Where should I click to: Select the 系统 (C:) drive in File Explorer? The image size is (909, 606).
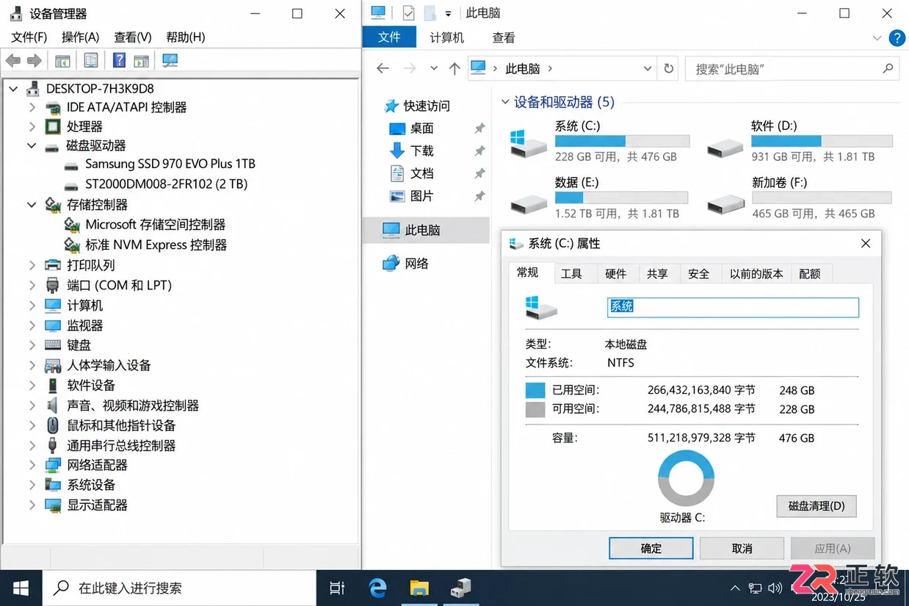(x=599, y=141)
